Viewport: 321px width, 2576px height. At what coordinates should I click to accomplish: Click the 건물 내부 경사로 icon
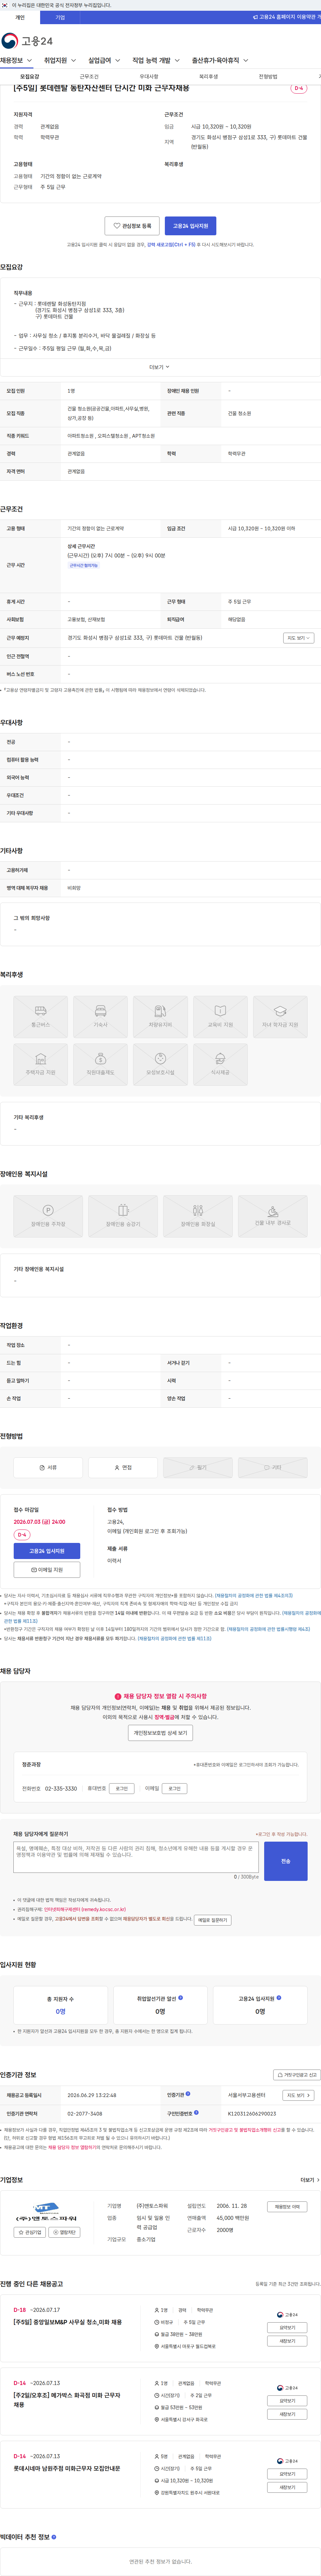click(272, 1216)
